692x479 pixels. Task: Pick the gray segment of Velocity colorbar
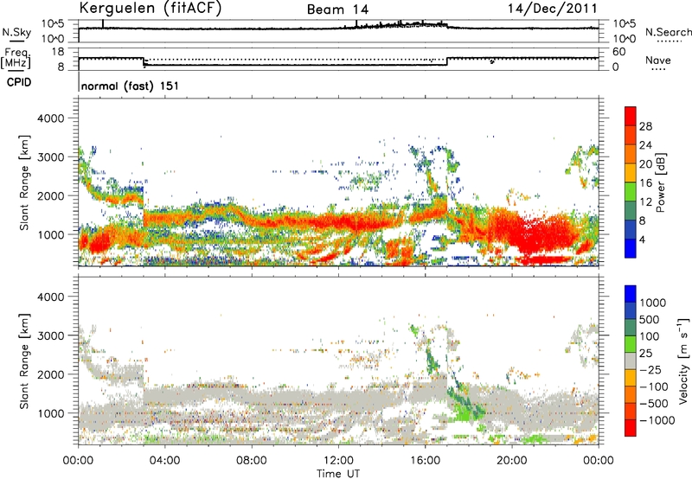pos(631,361)
